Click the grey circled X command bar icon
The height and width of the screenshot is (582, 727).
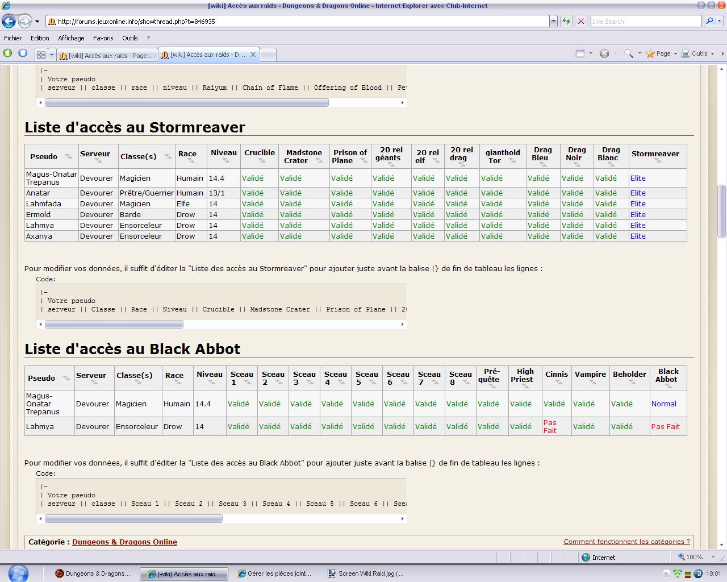604,53
